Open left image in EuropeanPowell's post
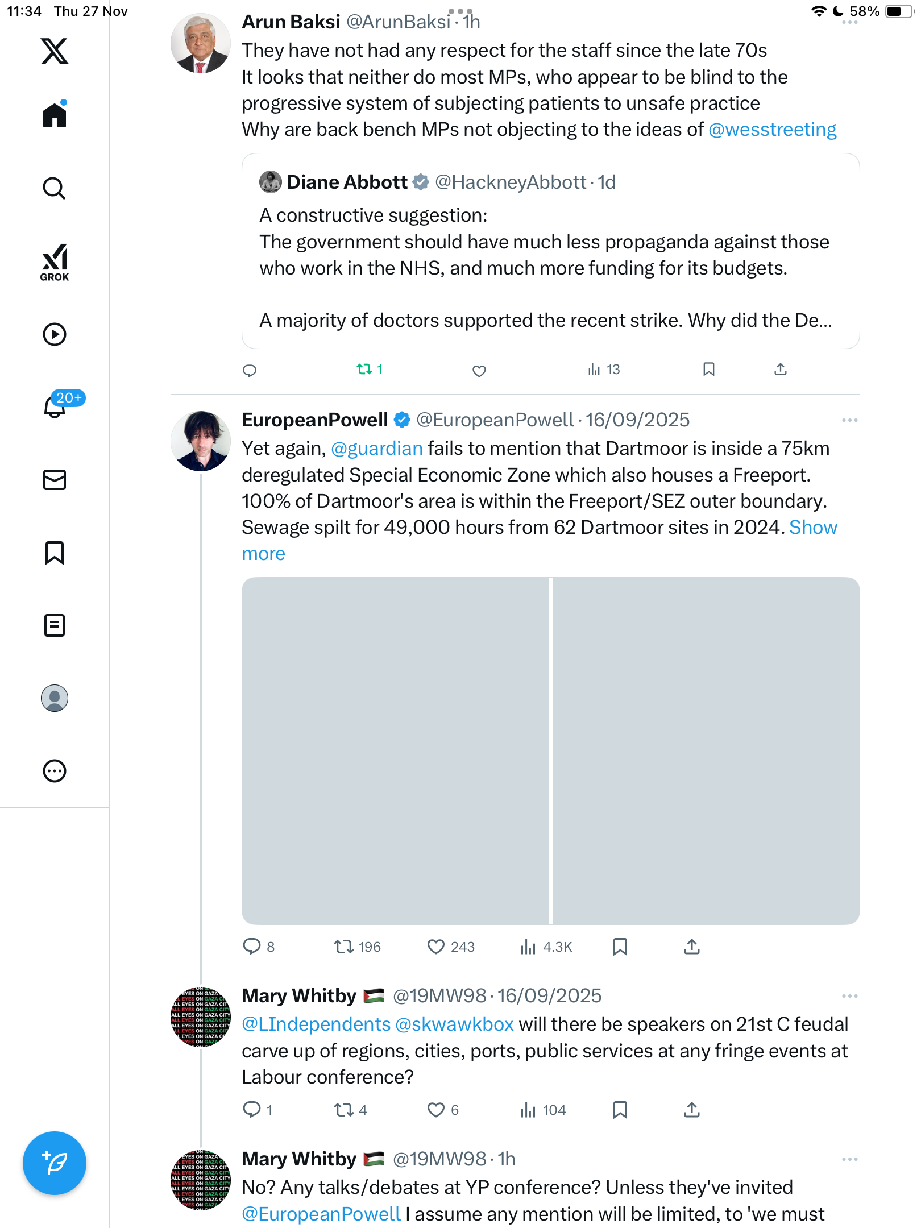The height and width of the screenshot is (1228, 921). tap(395, 750)
